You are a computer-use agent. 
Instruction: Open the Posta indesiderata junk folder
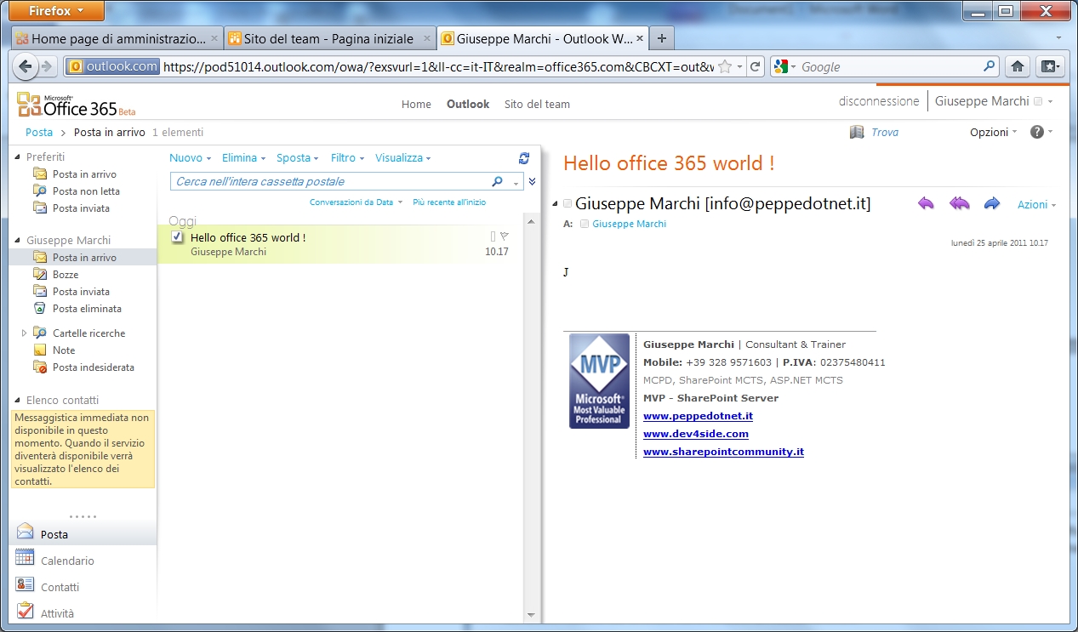pos(94,367)
